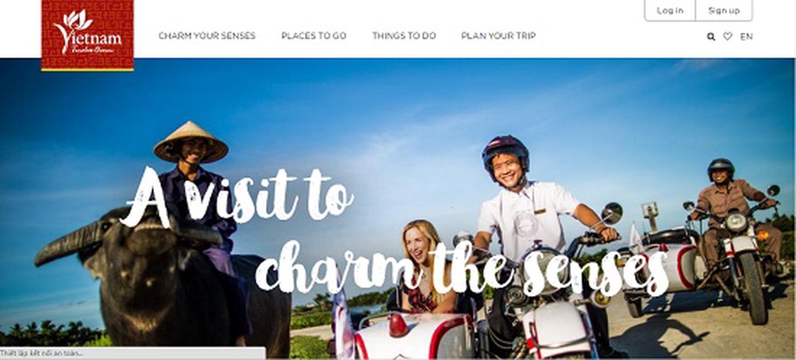The image size is (796, 360).
Task: Click the Log in button
Action: (x=670, y=10)
